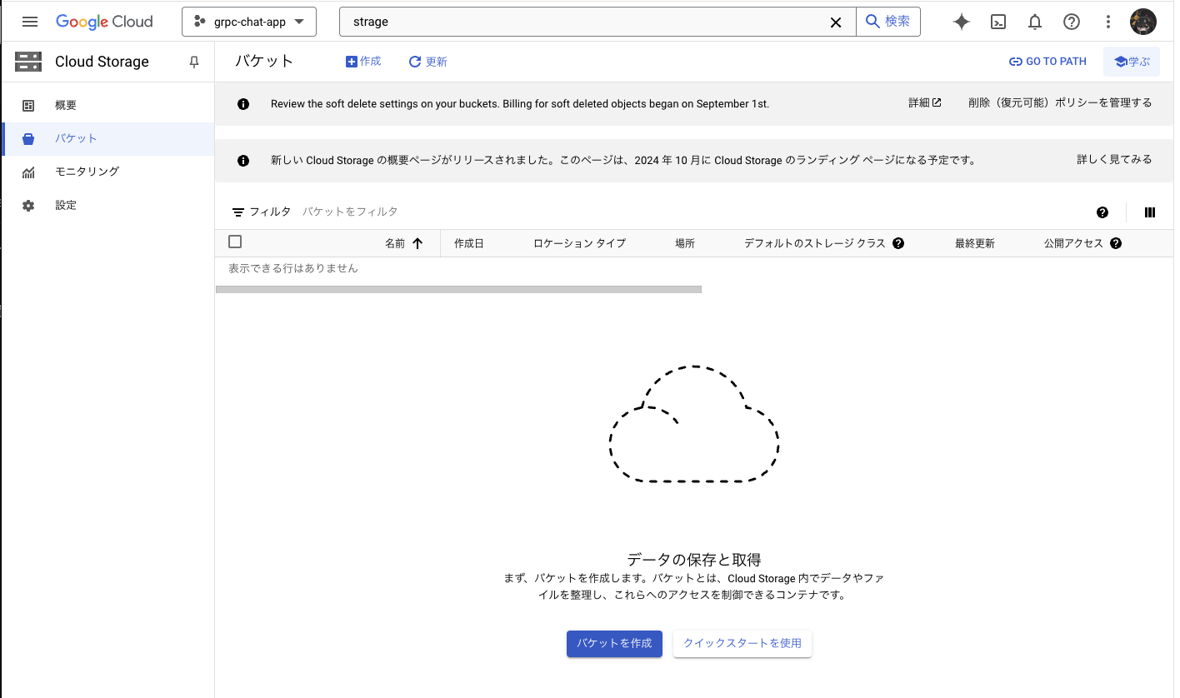Open the user account avatar
1180x698 pixels.
(x=1143, y=22)
